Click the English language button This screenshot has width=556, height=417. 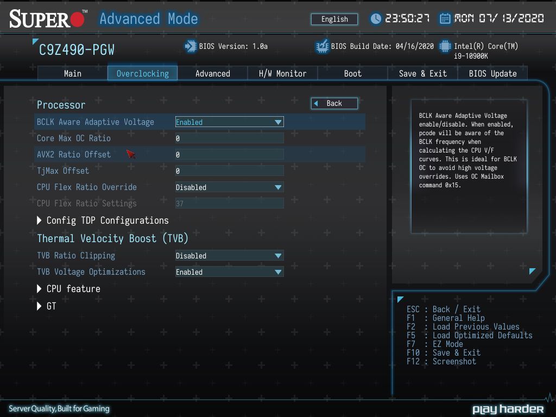(x=334, y=19)
